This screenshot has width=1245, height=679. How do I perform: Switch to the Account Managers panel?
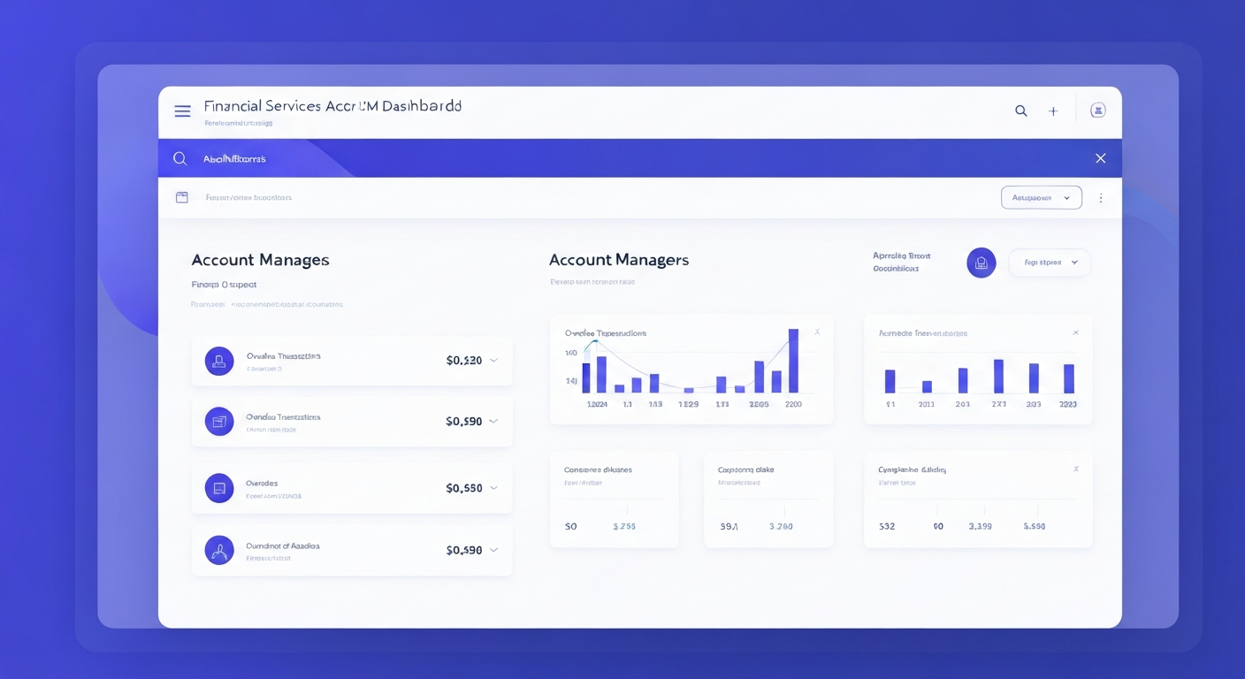point(619,260)
